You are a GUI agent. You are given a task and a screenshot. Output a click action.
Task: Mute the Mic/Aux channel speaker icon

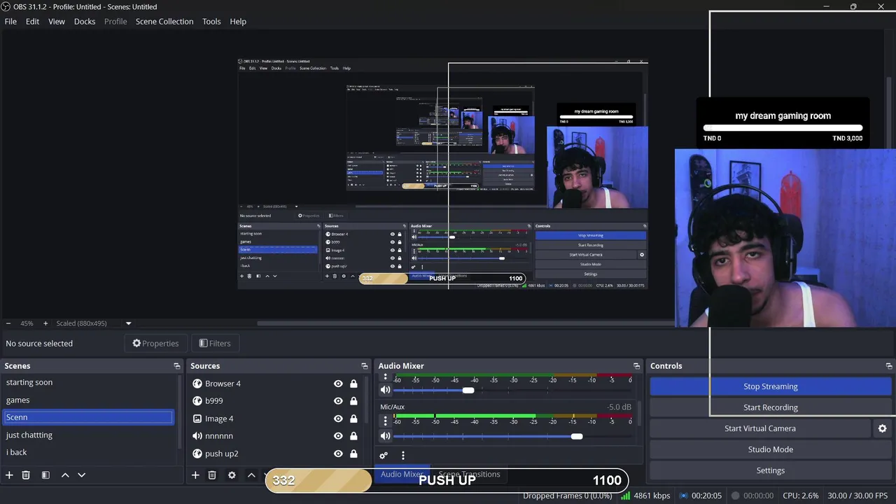tap(385, 436)
